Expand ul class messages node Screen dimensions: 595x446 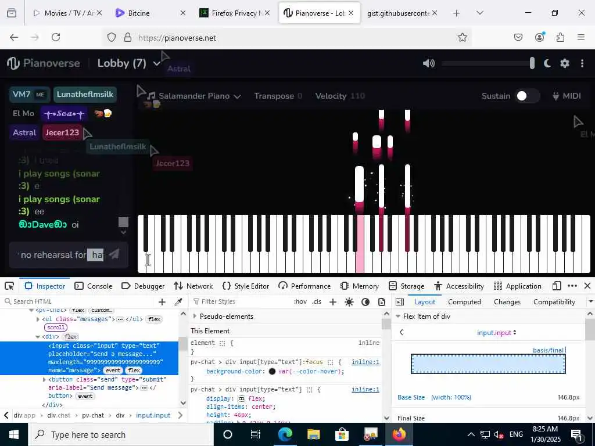tap(38, 319)
